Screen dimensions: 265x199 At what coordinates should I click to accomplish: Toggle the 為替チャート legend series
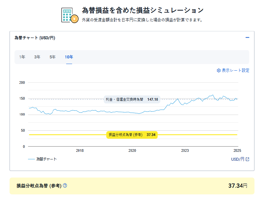(x=46, y=159)
